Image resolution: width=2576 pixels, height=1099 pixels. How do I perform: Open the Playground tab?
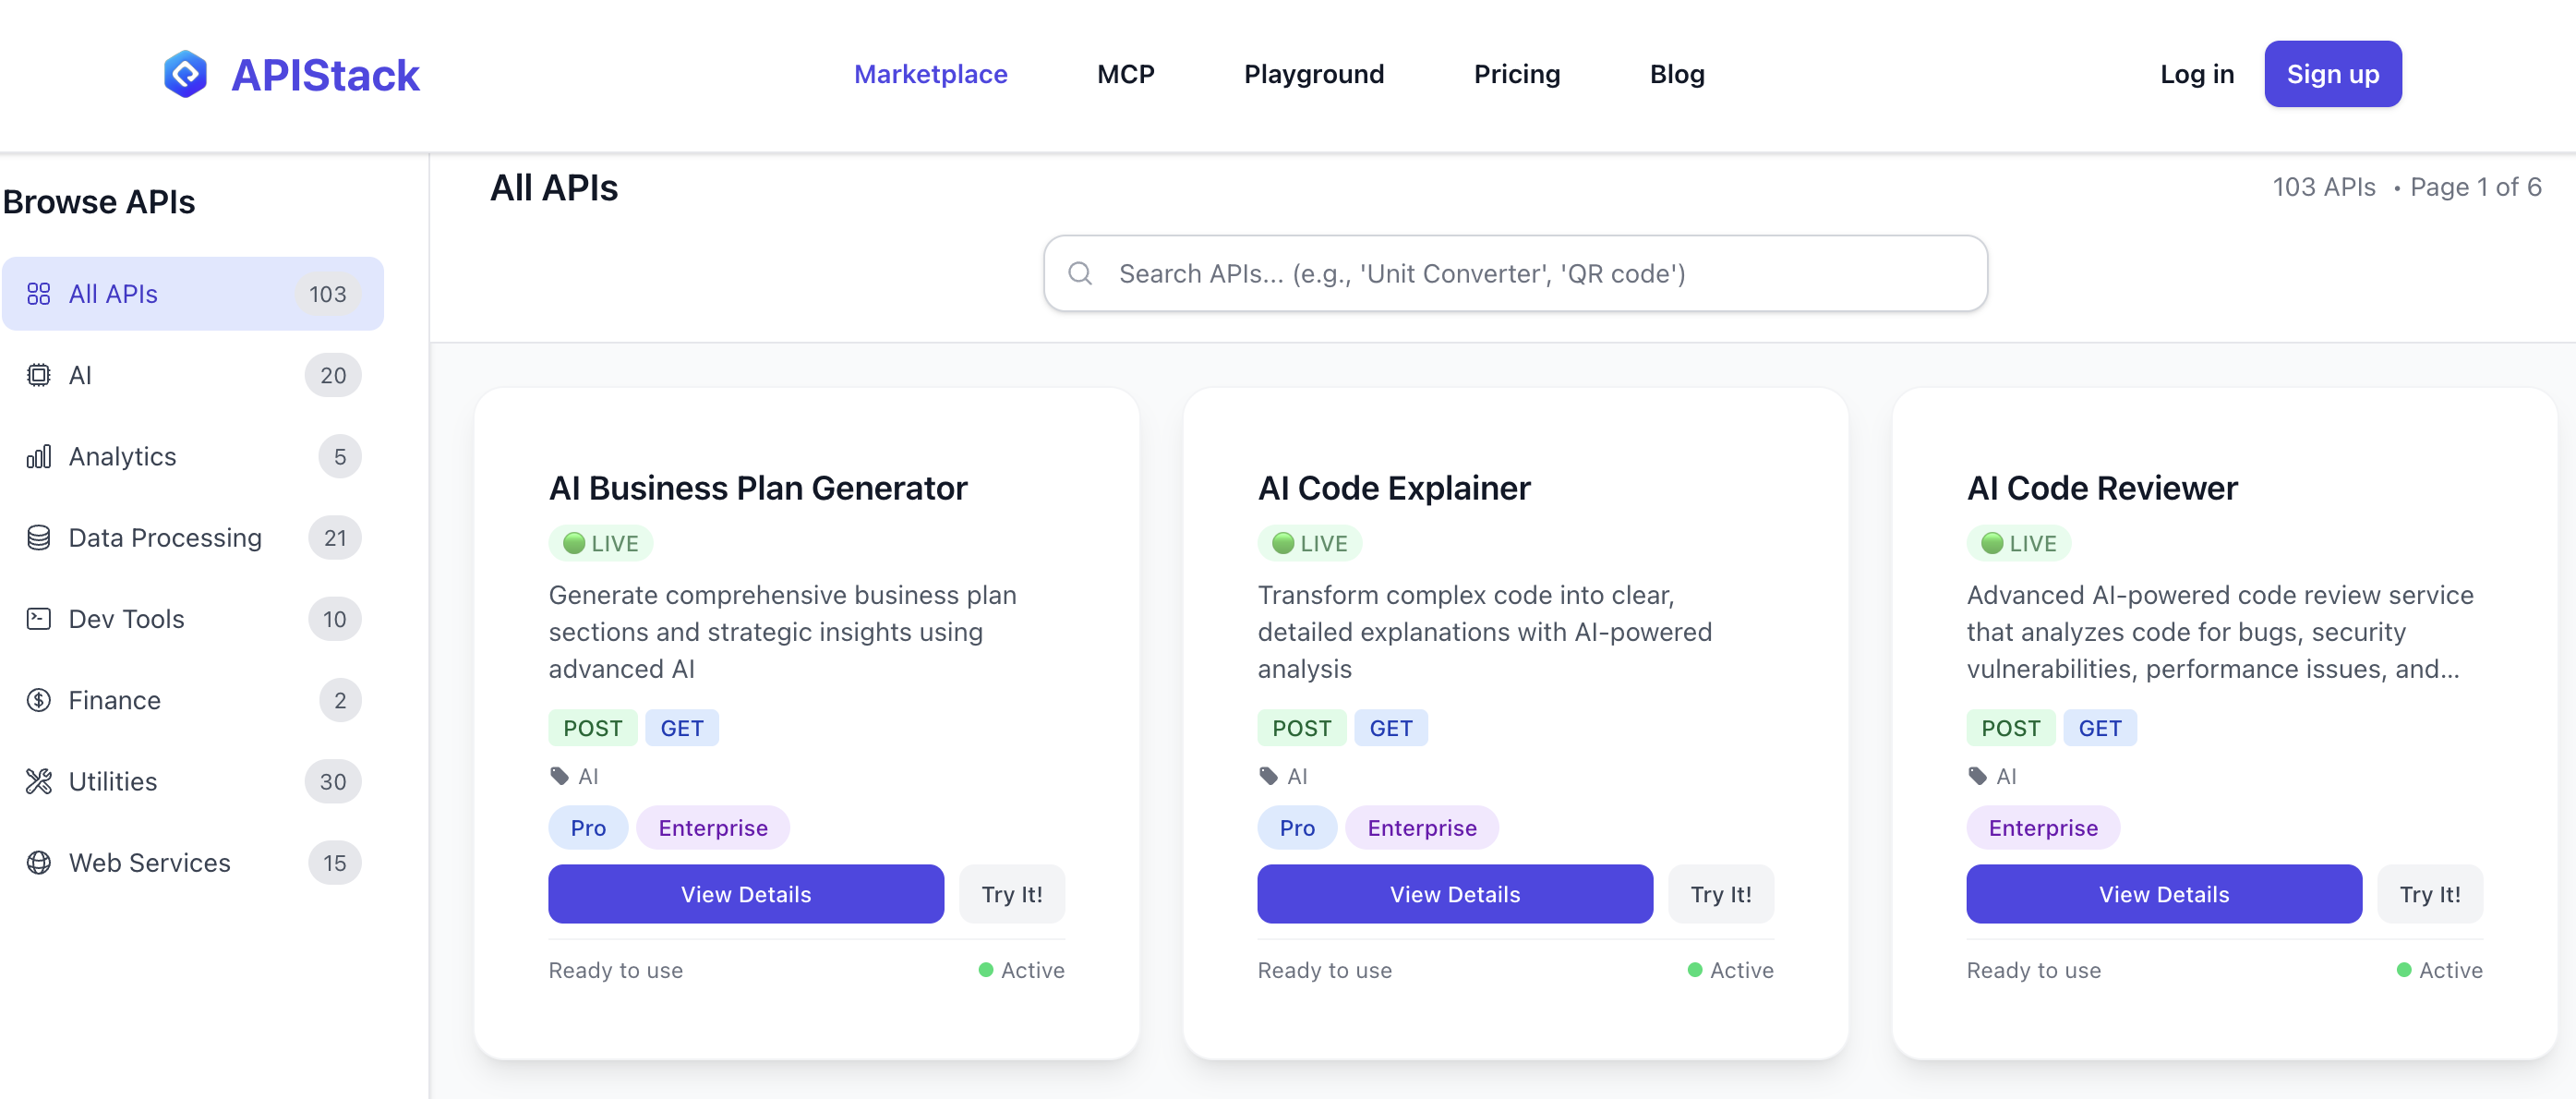point(1314,74)
